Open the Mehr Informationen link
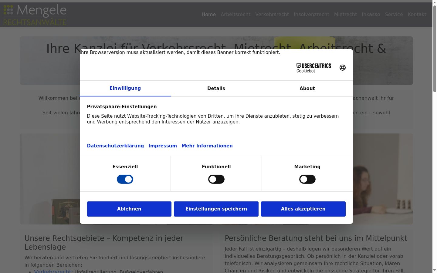 207,146
